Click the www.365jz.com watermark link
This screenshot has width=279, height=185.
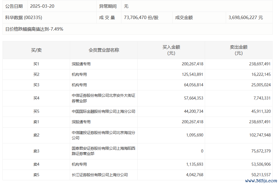(261, 181)
